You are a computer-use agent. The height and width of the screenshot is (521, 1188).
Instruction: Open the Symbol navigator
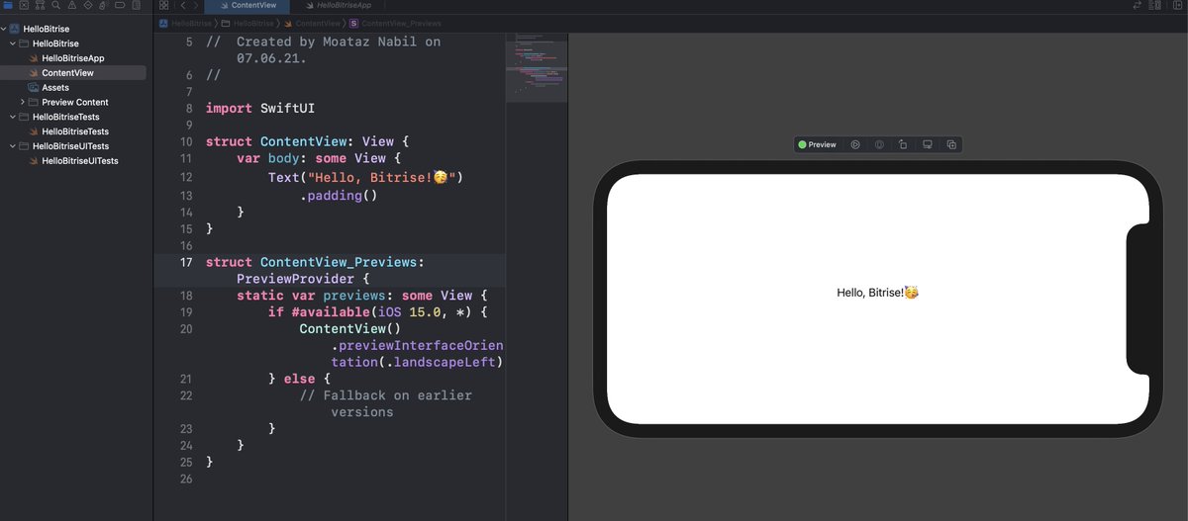40,5
